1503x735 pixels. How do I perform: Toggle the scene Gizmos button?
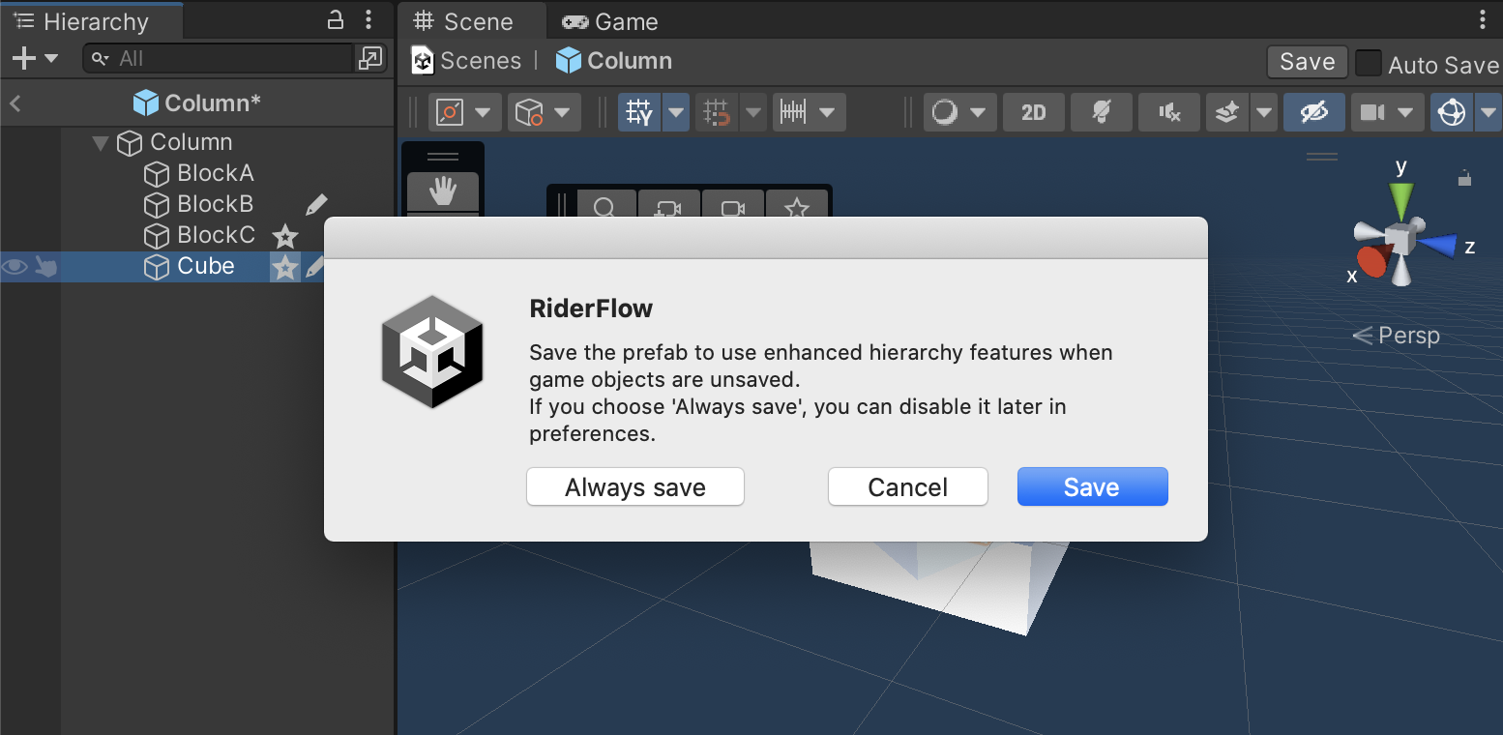[x=1452, y=112]
